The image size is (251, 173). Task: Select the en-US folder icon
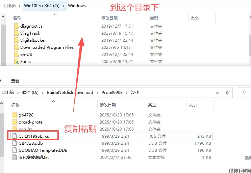(16, 55)
